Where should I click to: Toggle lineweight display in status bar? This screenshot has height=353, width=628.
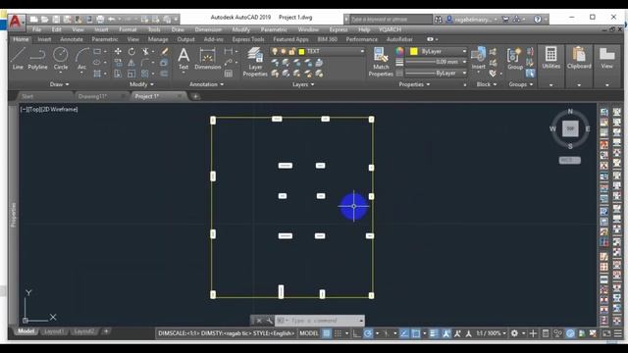click(x=434, y=333)
